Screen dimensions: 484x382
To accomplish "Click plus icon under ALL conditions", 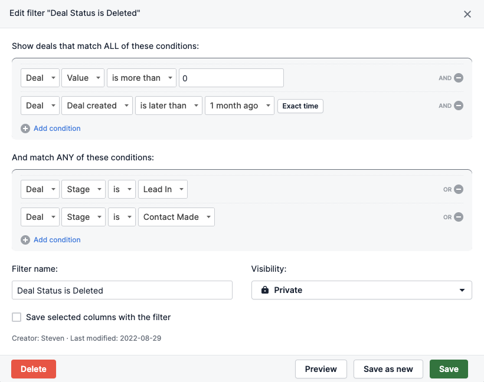I will [x=25, y=129].
